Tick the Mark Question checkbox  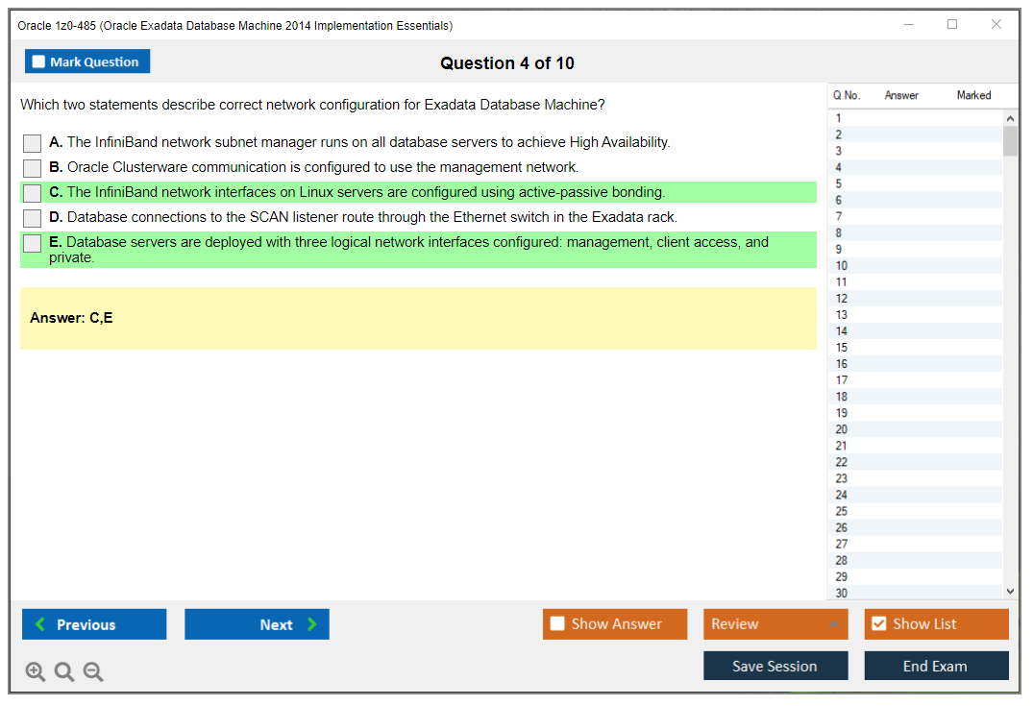click(x=39, y=62)
